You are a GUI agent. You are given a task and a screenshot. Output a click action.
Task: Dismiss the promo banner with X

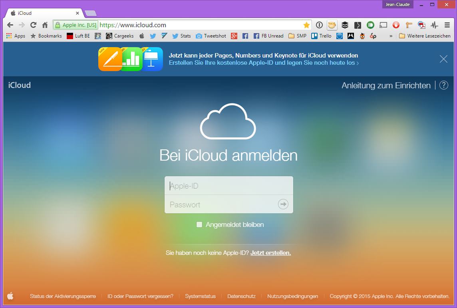coord(443,59)
